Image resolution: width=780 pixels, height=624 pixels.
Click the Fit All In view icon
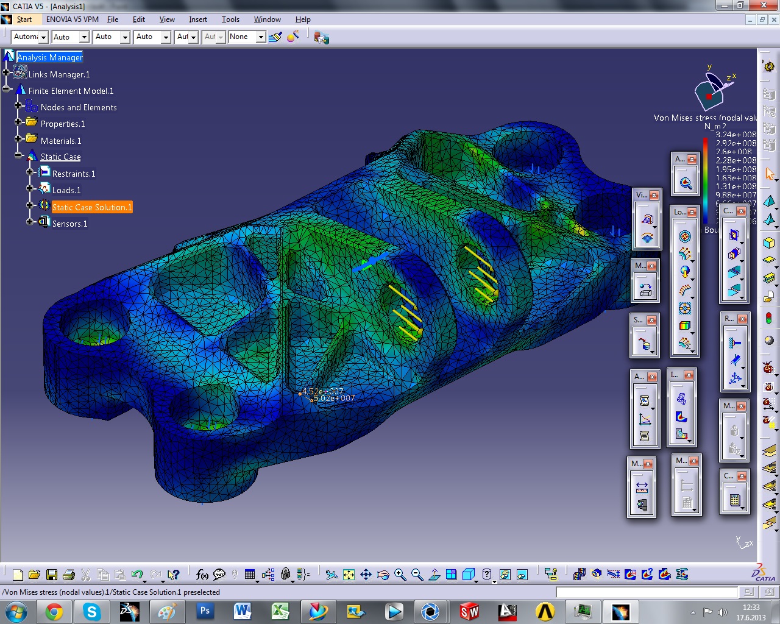point(349,575)
